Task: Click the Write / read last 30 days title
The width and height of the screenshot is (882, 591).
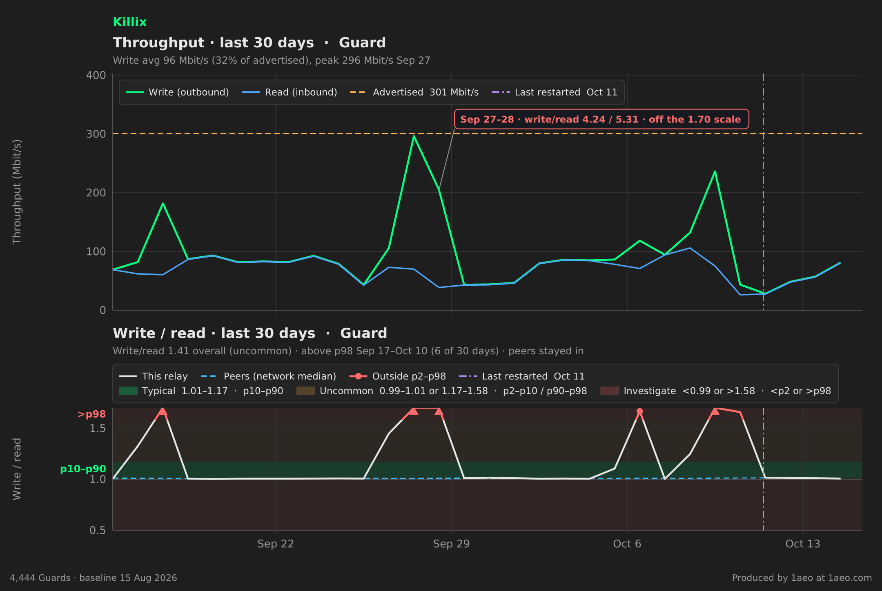Action: [x=250, y=333]
